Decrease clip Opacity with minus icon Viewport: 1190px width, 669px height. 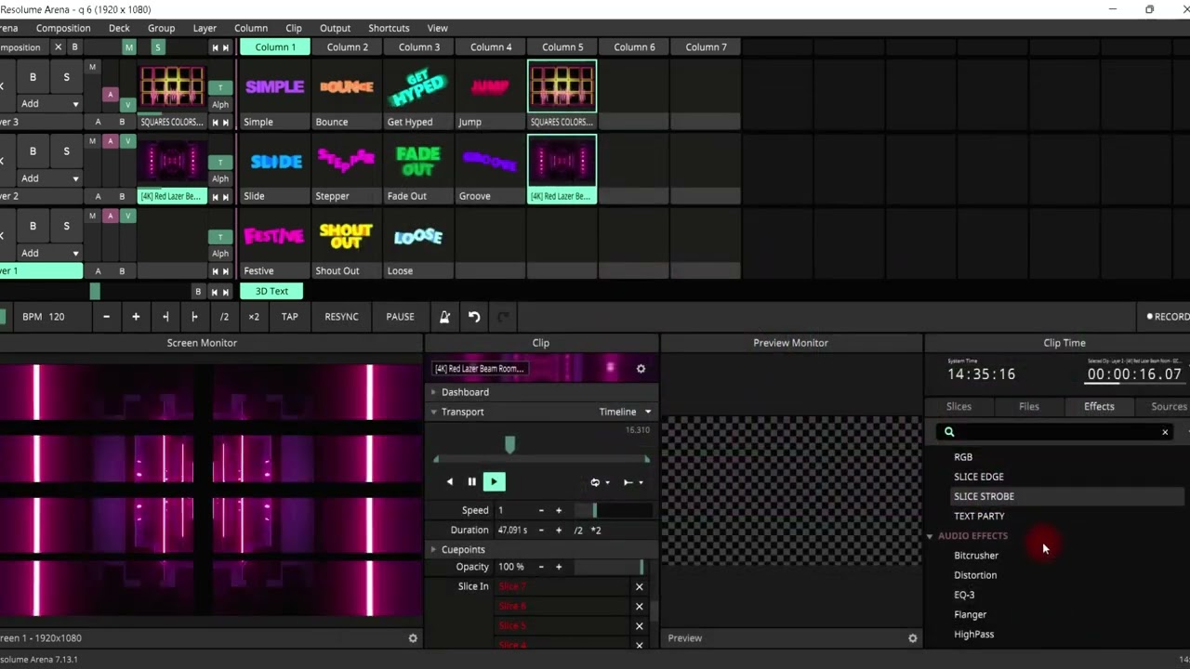[541, 567]
